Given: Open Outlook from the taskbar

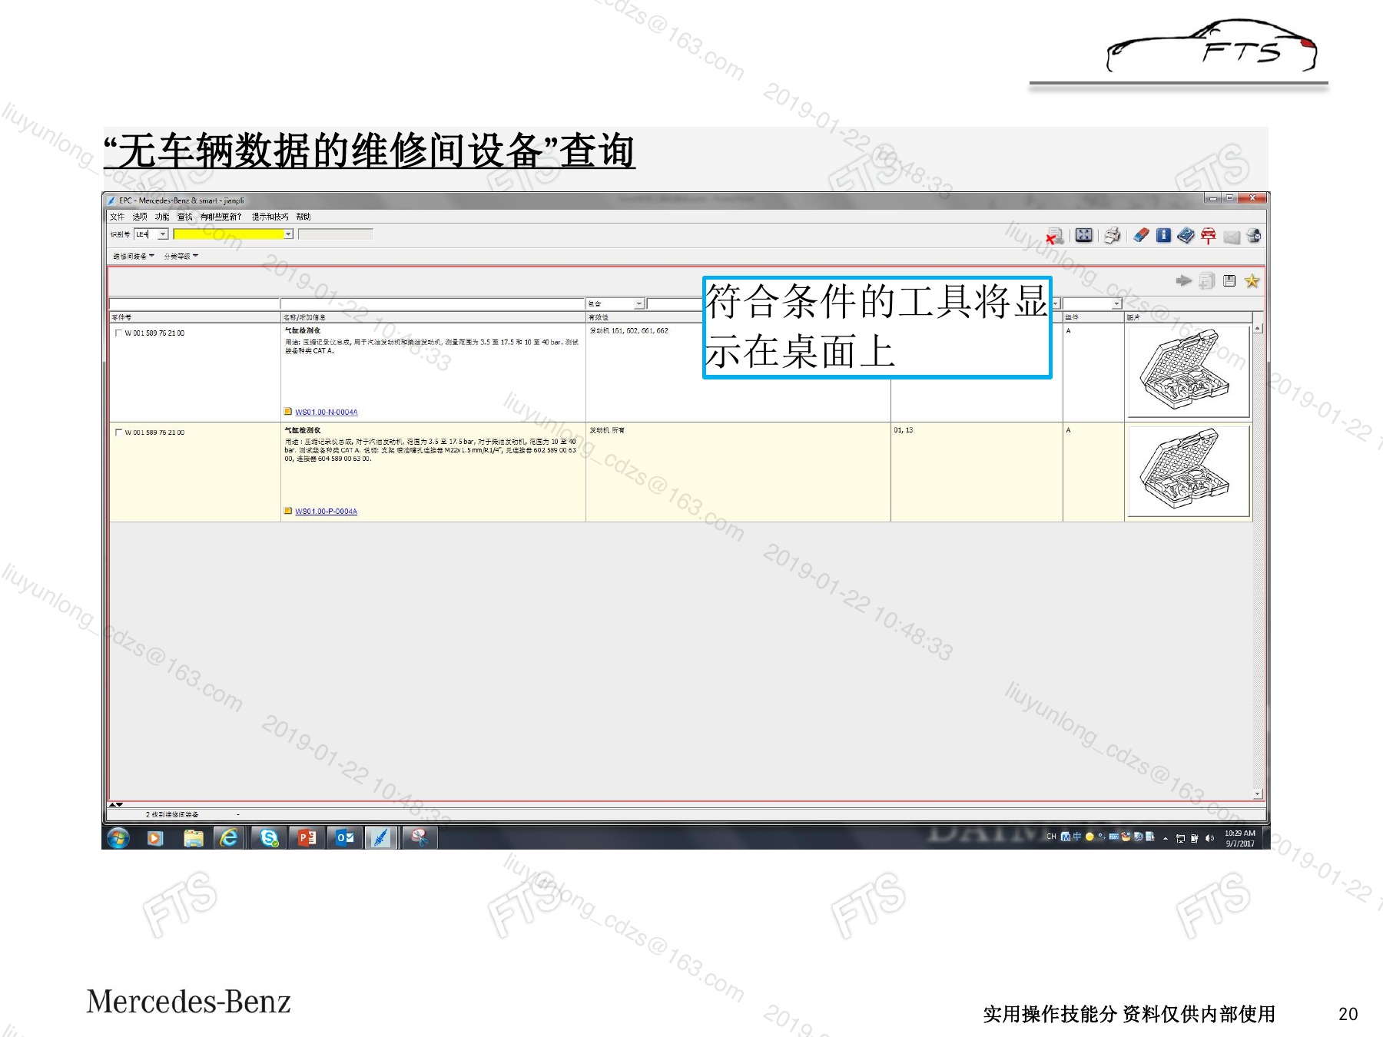Looking at the screenshot, I should (344, 838).
